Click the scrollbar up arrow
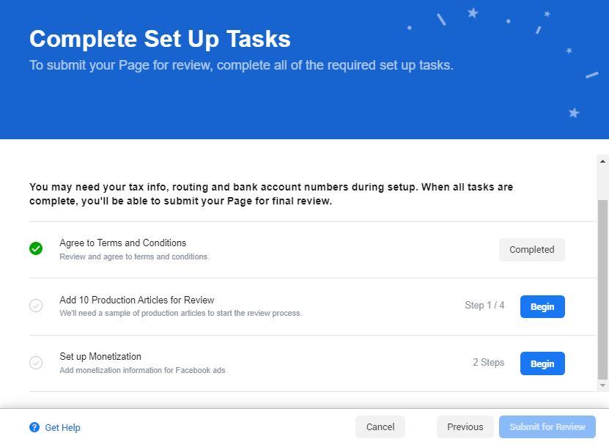609x447 pixels. (602, 161)
